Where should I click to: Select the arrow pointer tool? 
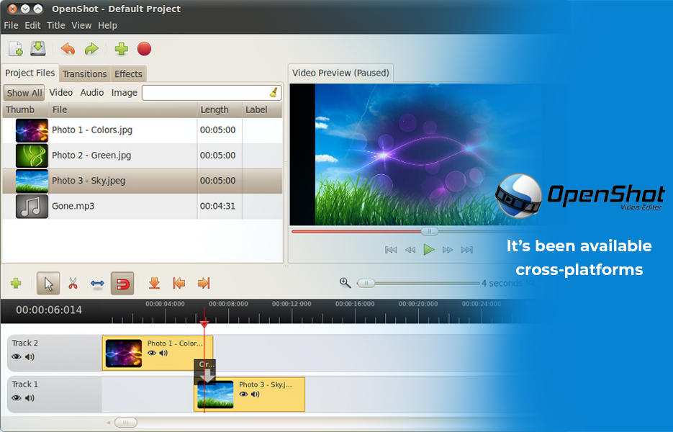(48, 284)
